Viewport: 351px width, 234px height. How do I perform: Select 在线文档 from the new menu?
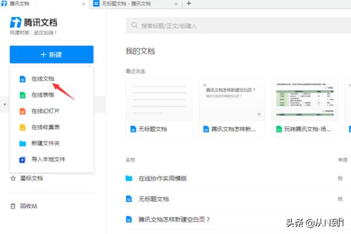[43, 79]
